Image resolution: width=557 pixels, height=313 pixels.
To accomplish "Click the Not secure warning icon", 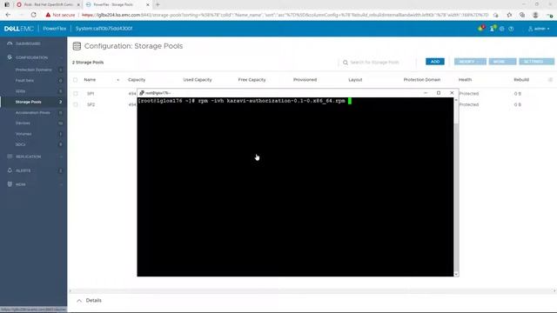I will pyautogui.click(x=48, y=15).
